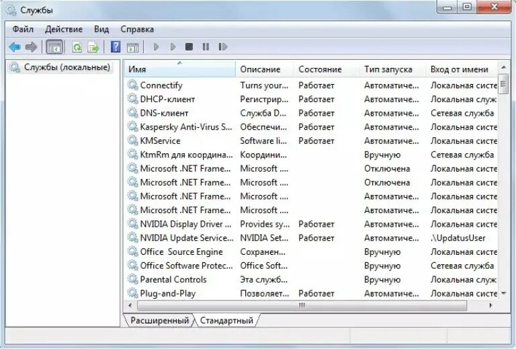Click the Kaspersky Anti-Virus service gear icon
516x349 pixels.
[132, 126]
